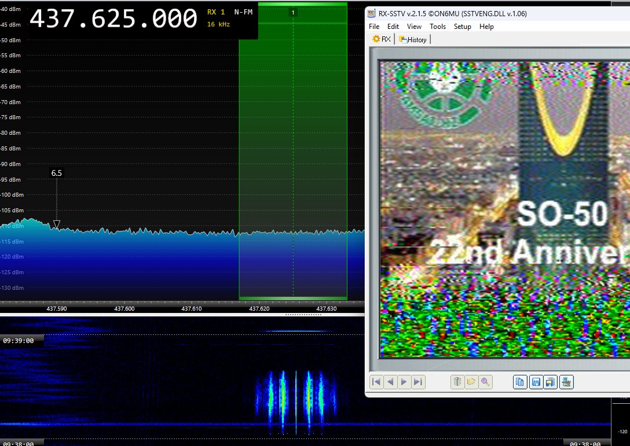
Task: Switch to the History tab
Action: tap(413, 39)
